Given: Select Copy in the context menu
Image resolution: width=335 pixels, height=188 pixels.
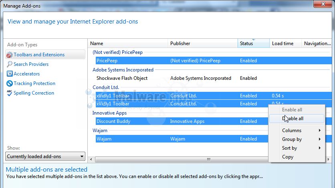Looking at the screenshot, I should click(x=288, y=157).
